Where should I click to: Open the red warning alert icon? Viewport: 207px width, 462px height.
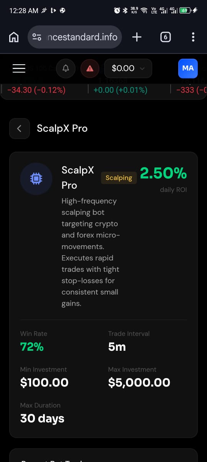(90, 69)
